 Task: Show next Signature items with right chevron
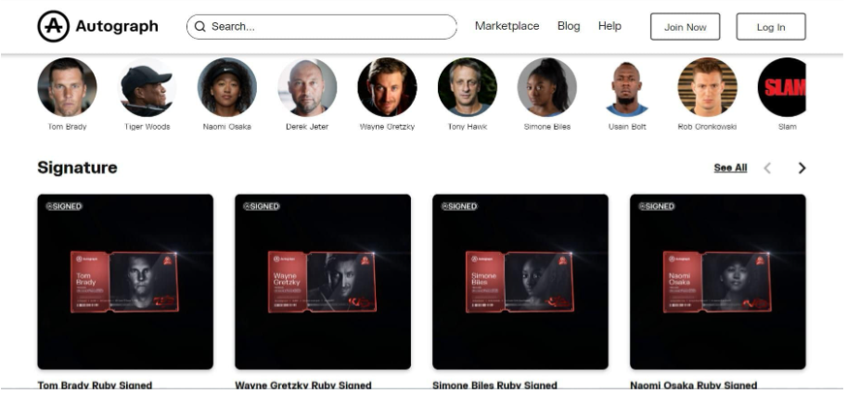(802, 168)
